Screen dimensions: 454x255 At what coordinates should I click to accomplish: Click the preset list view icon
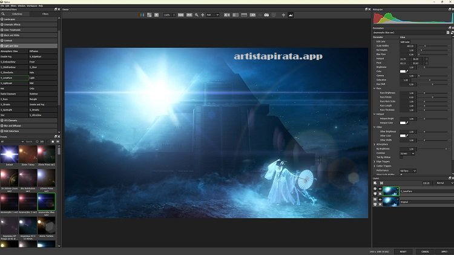click(x=58, y=141)
